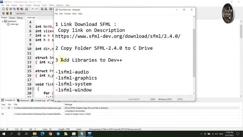This screenshot has width=243, height=137.
Task: Open the notification center
Action: point(238,134)
